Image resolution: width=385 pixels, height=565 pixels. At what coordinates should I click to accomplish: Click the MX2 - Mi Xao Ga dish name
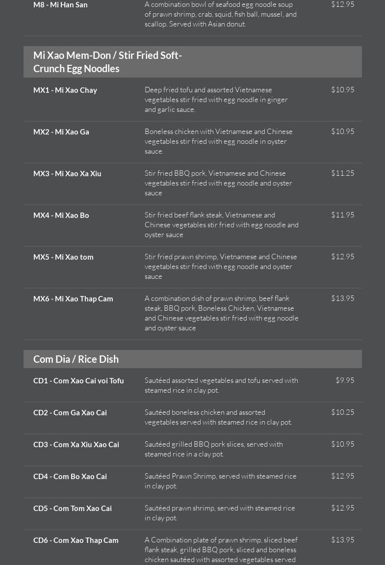[61, 132]
